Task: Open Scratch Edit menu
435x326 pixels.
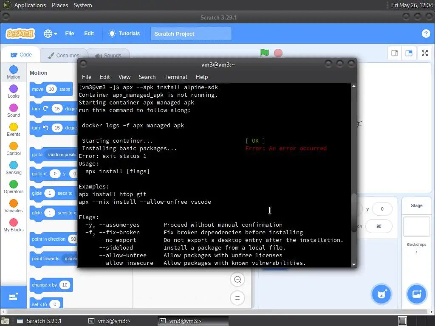Action: (x=89, y=34)
